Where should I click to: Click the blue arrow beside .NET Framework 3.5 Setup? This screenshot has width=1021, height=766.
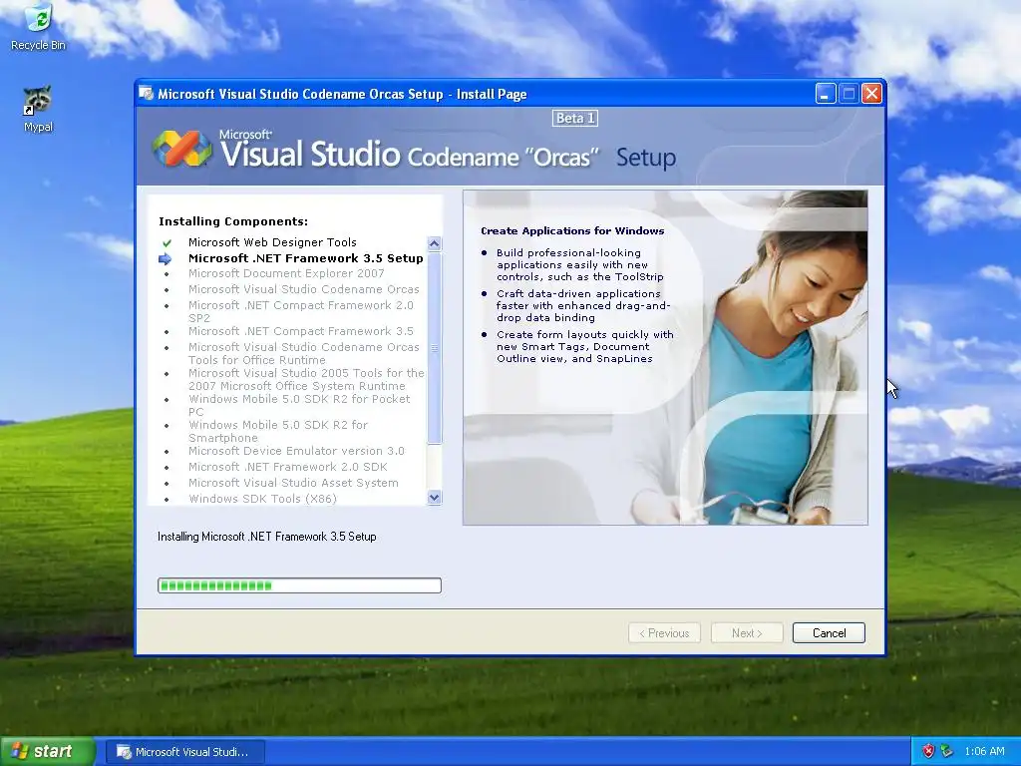tap(165, 259)
